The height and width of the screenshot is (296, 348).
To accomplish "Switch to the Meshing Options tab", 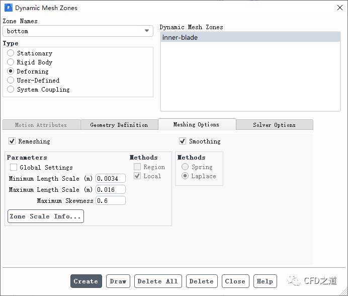I will coord(197,124).
